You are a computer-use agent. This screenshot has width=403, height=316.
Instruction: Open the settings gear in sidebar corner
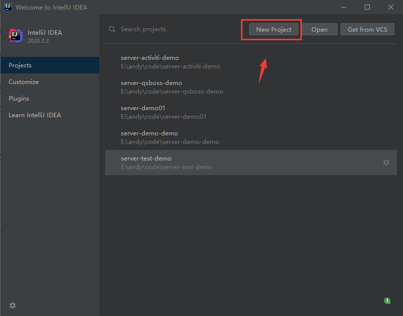pyautogui.click(x=13, y=305)
